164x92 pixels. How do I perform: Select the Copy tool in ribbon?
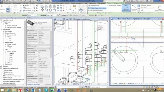46,10
